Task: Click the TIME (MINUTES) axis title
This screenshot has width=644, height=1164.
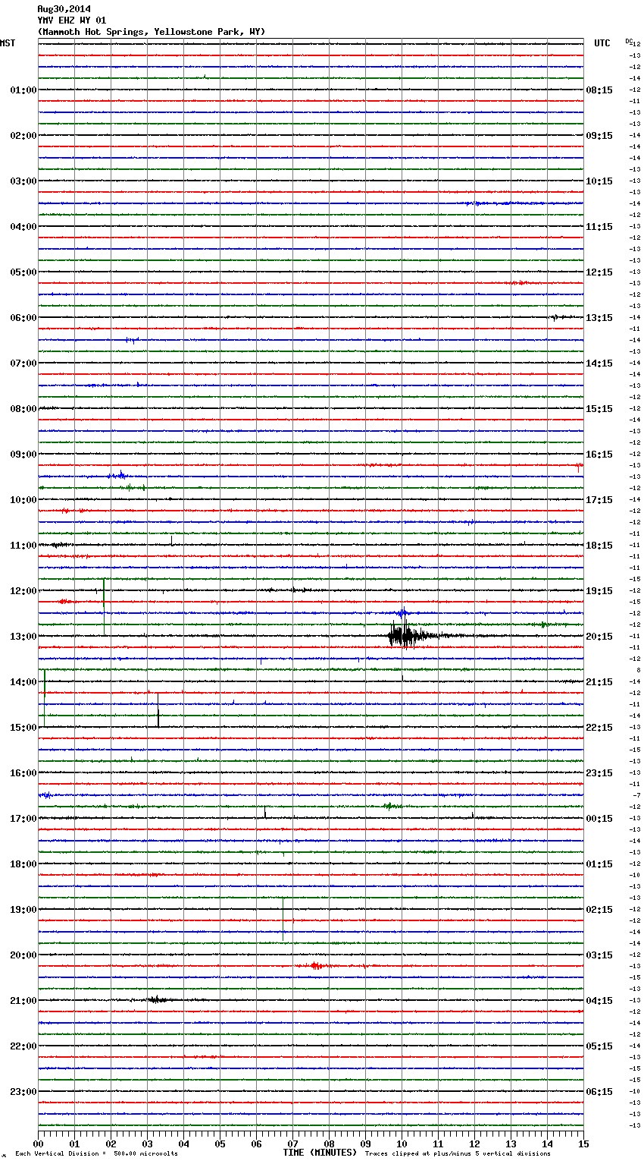Action: pos(320,1152)
